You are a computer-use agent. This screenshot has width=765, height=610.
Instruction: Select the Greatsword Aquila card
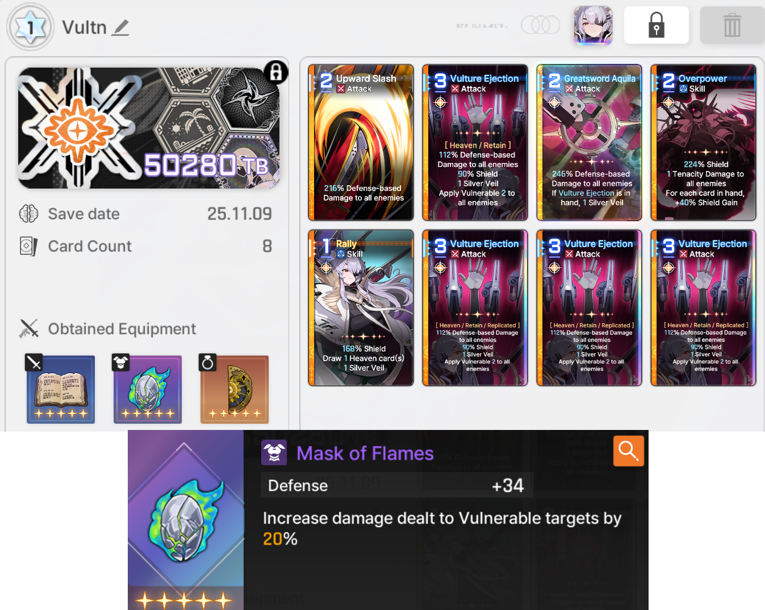tap(590, 143)
